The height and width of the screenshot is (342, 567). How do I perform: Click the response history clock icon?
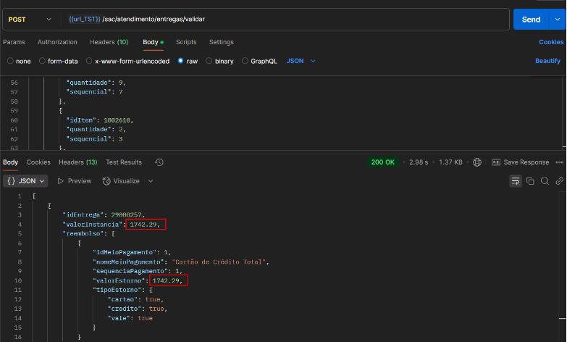pos(159,162)
